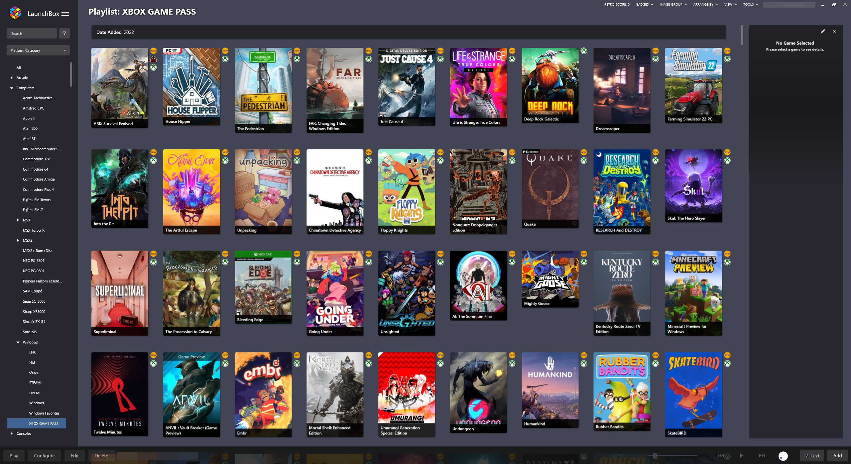Screen dimensions: 851x464
Task: Click the Date Added: 2022 group header
Action: [x=409, y=32]
